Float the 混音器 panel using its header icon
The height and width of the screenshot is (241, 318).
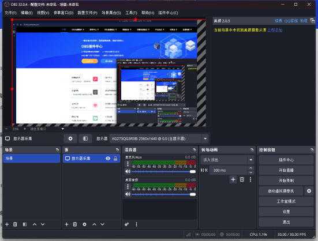coord(194,150)
